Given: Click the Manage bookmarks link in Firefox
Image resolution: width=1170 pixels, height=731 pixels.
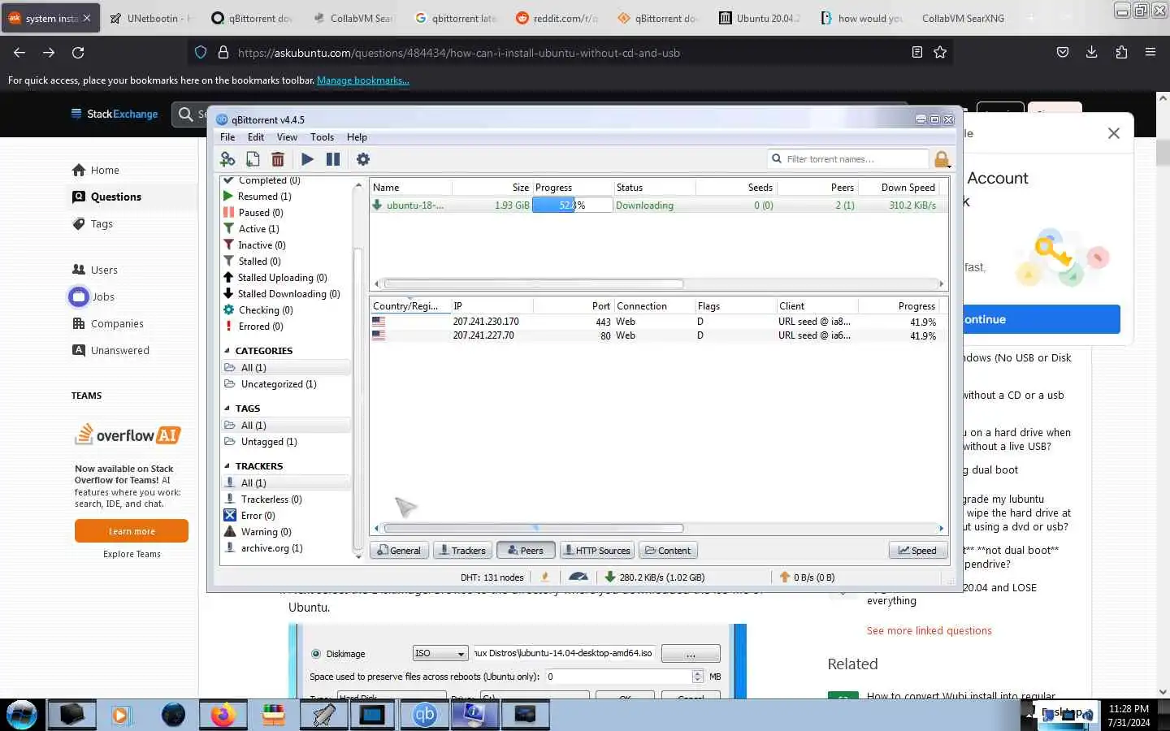Looking at the screenshot, I should [x=362, y=80].
